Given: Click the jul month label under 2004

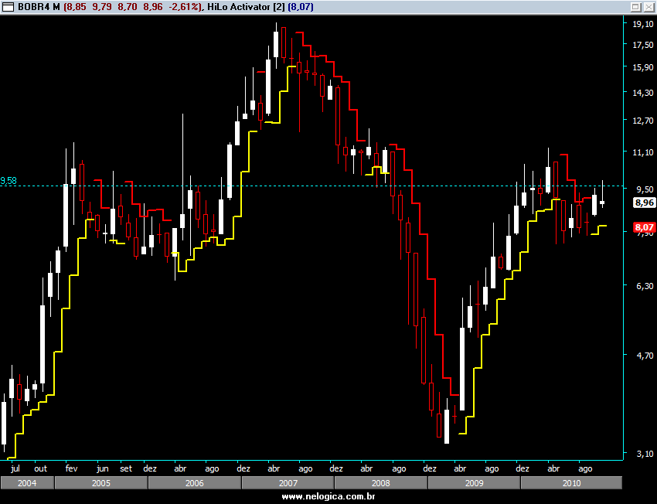Looking at the screenshot, I should (x=15, y=468).
